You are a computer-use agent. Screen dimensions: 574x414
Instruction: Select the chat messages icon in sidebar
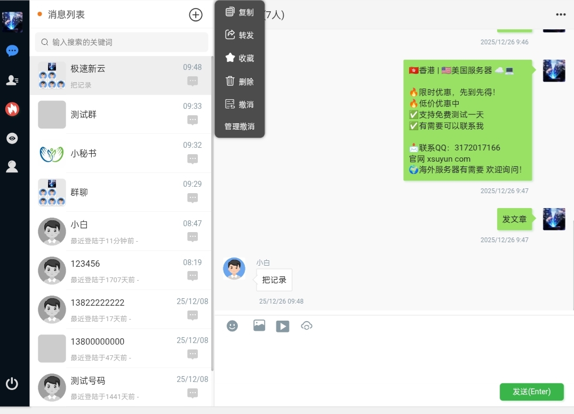(x=12, y=51)
